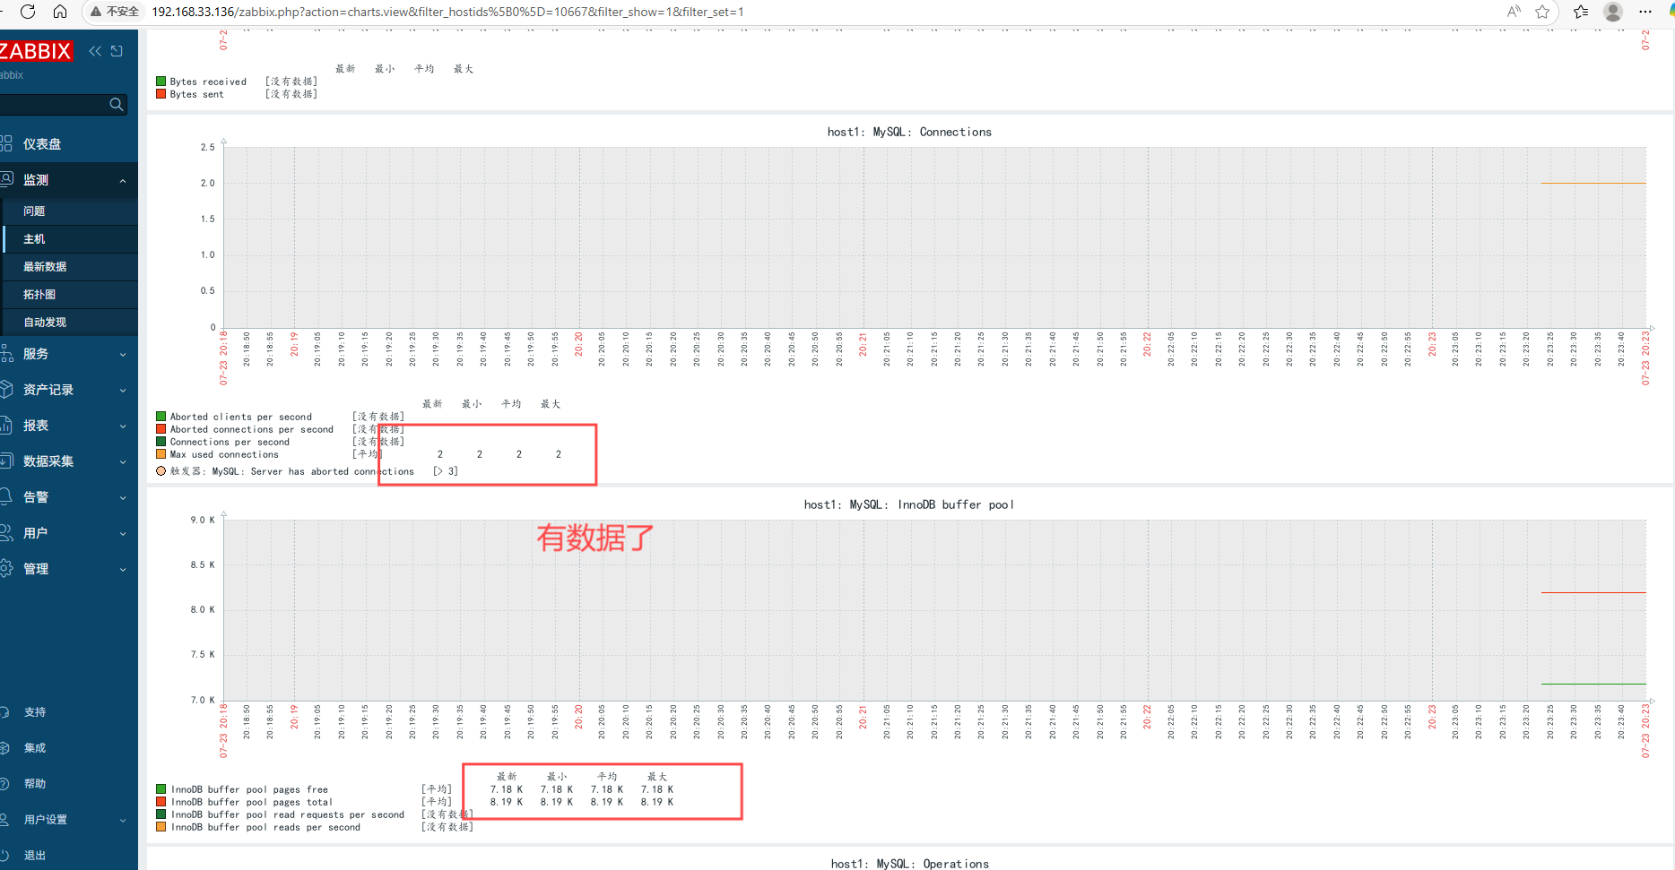Viewport: 1675px width, 870px height.
Task: Collapse the Zabbix sidebar with double chevron
Action: click(95, 51)
